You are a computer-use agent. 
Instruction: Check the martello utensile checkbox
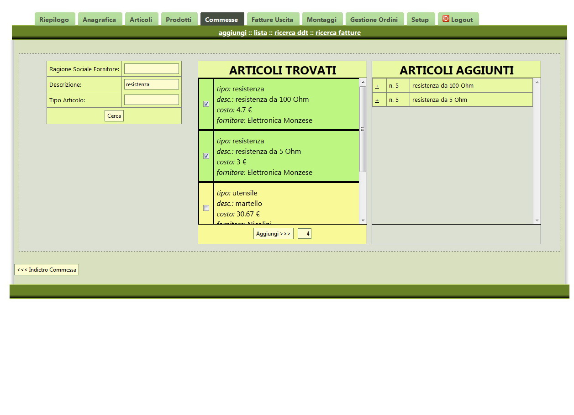[206, 208]
